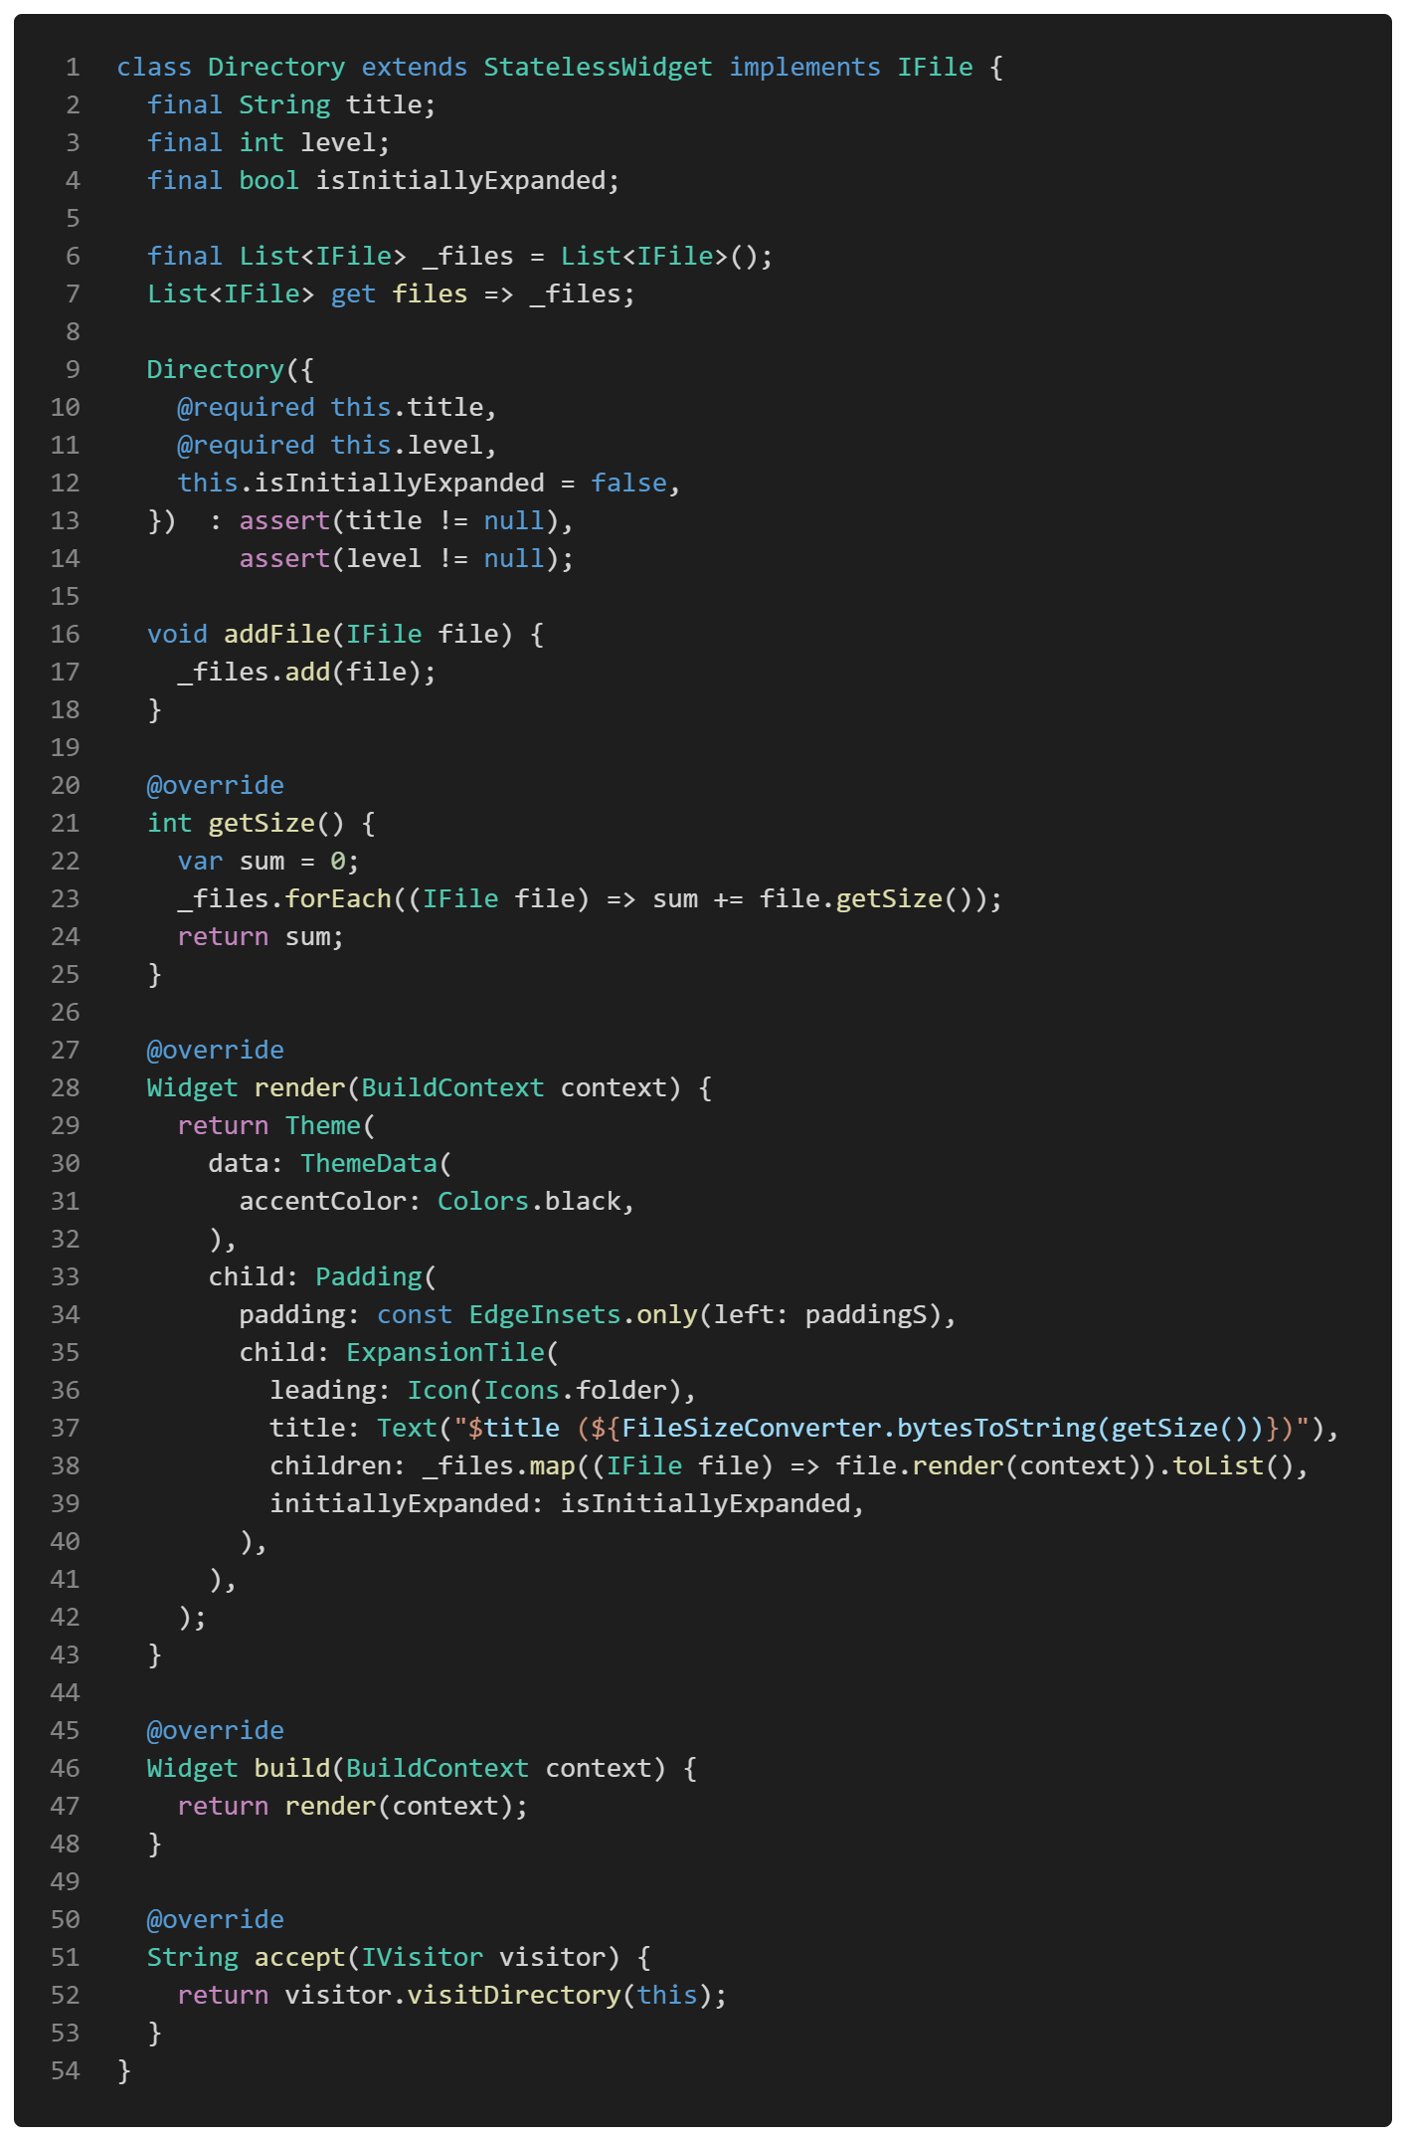This screenshot has height=2139, width=1406.
Task: Click '@required' before this.level
Action: click(x=246, y=446)
